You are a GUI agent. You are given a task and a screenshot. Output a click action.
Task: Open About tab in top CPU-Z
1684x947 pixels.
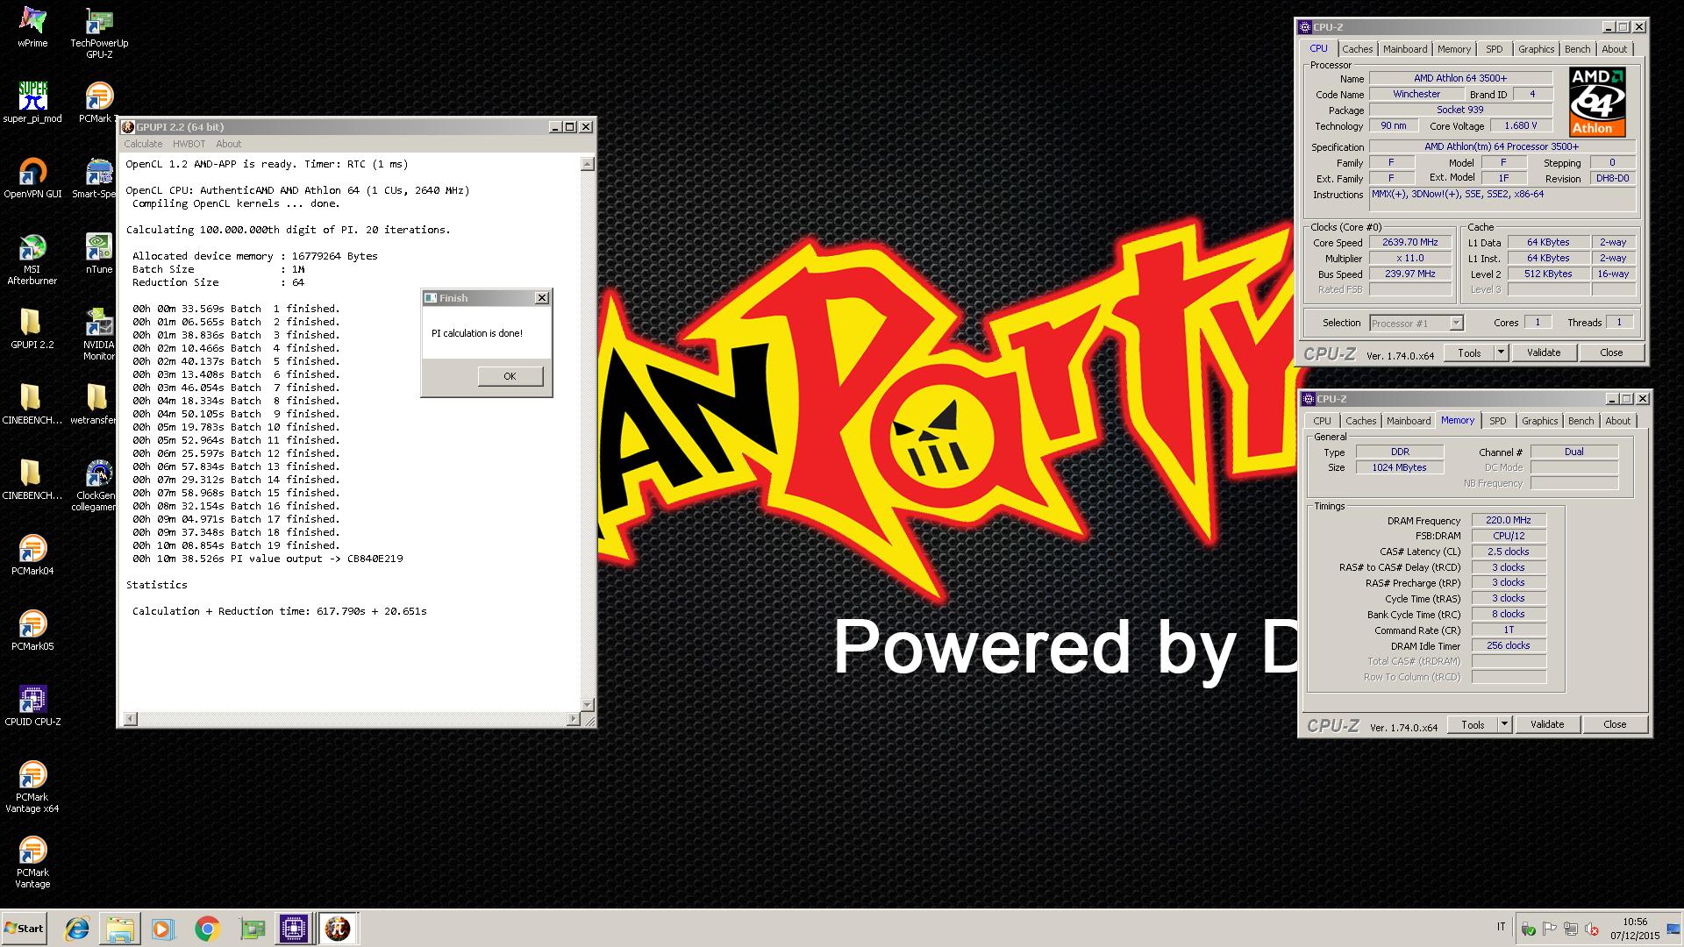click(x=1614, y=49)
